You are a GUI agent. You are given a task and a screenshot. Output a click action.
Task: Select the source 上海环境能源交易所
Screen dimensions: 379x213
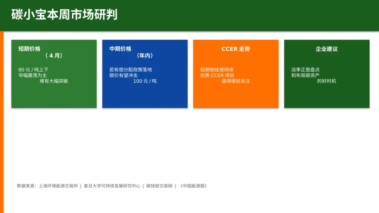pyautogui.click(x=58, y=186)
